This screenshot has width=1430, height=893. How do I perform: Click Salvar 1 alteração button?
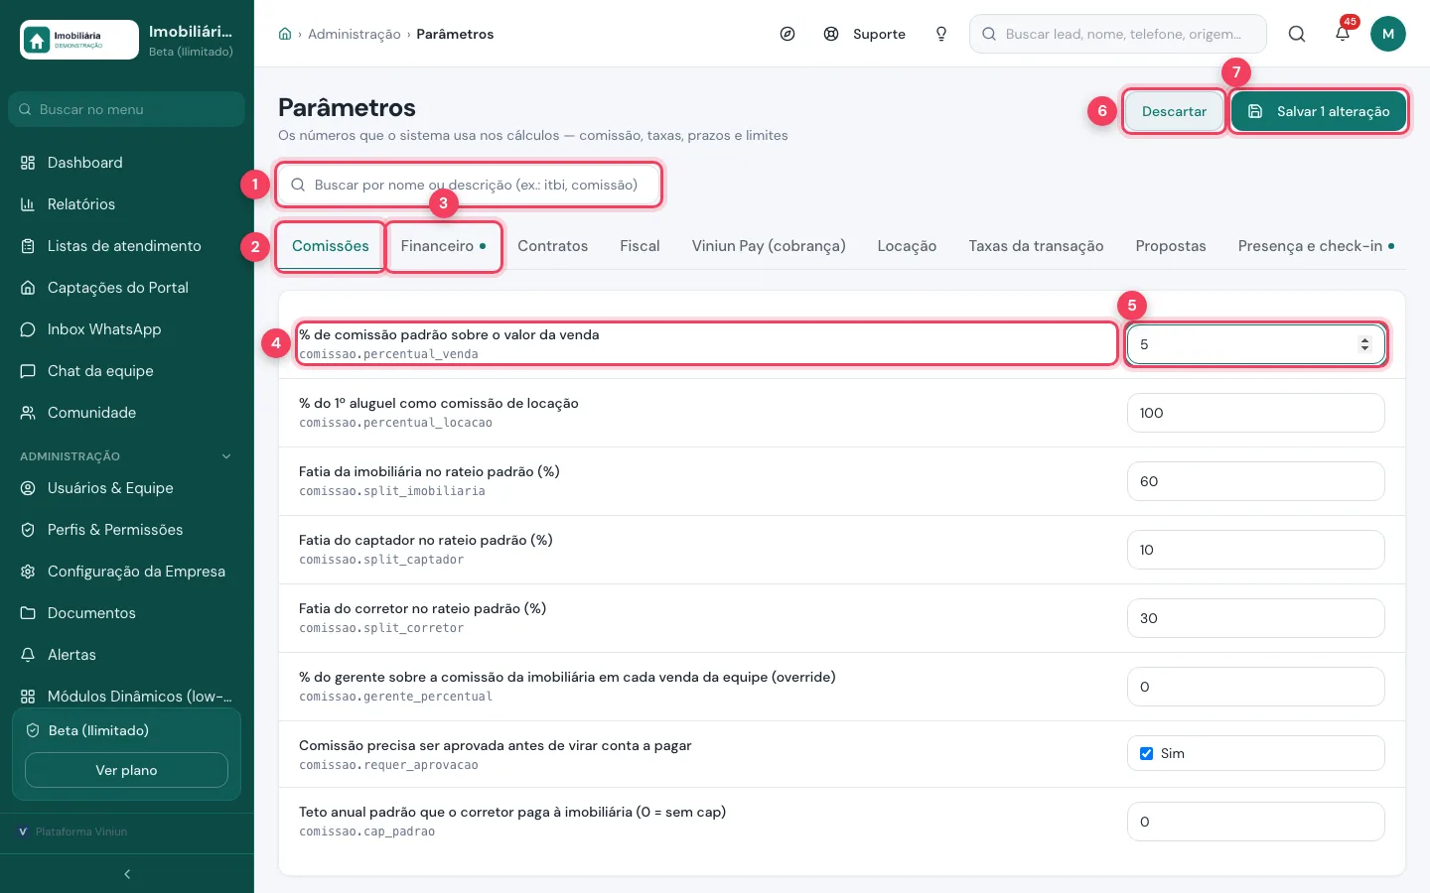coord(1319,111)
